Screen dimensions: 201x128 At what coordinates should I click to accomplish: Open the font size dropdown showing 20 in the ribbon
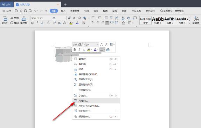pyautogui.click(x=65, y=18)
